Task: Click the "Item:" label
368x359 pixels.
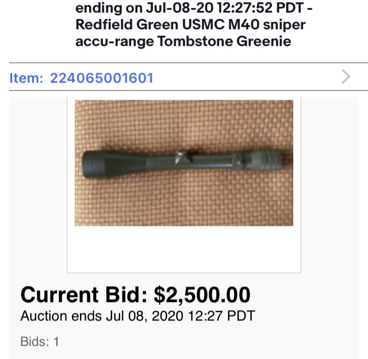Action: tap(26, 78)
